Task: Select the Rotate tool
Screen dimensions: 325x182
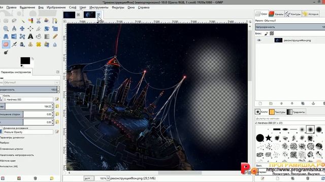Action: click(x=47, y=29)
